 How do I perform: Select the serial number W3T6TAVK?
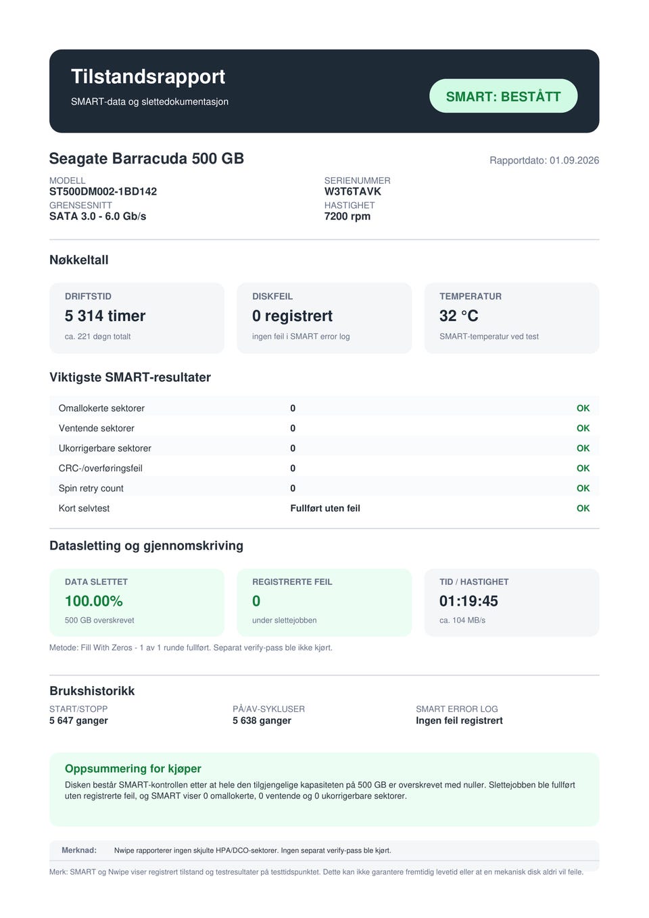click(353, 191)
